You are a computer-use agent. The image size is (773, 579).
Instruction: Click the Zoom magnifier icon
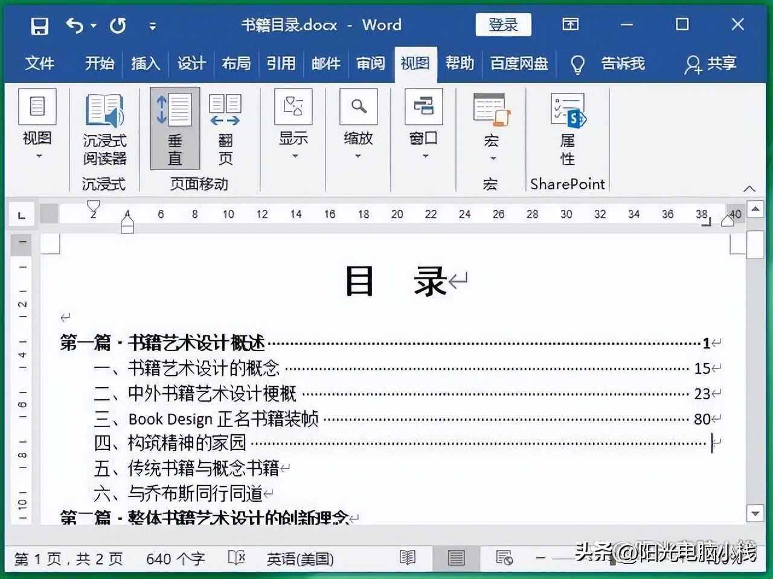[358, 107]
